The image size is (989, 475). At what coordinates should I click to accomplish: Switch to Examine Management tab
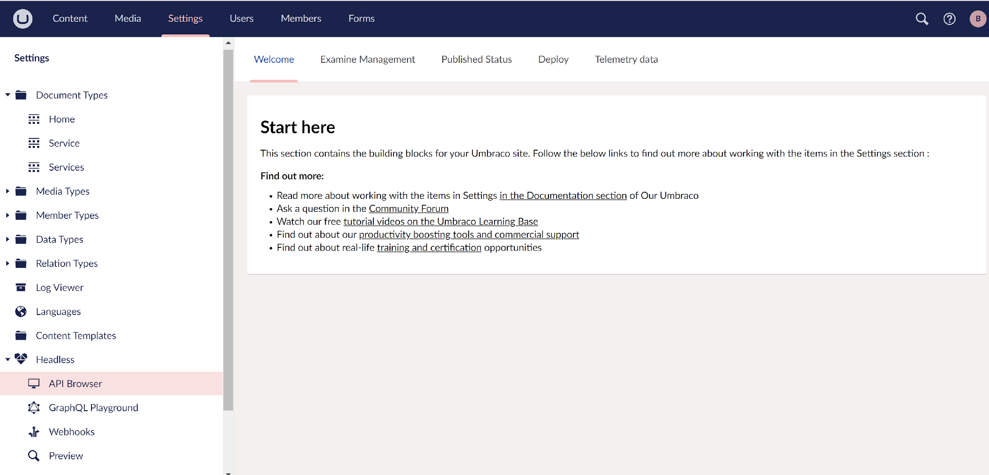(x=367, y=59)
